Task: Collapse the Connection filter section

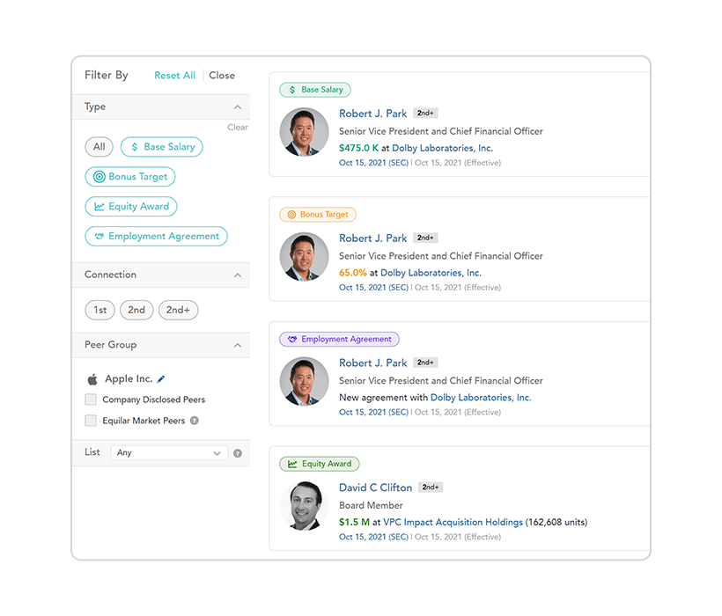Action: 238,275
